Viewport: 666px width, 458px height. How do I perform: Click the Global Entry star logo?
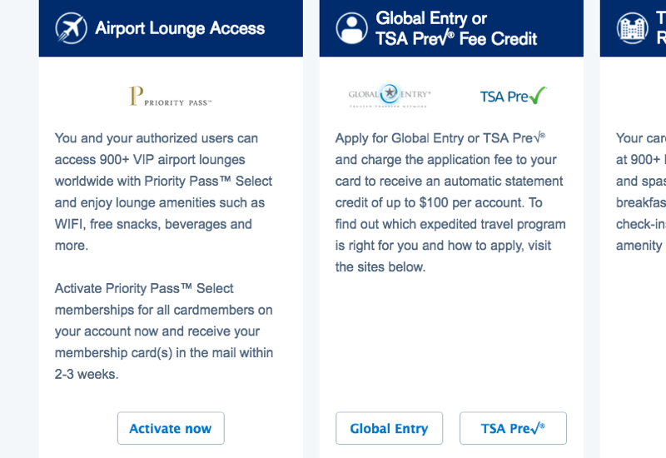click(x=390, y=95)
